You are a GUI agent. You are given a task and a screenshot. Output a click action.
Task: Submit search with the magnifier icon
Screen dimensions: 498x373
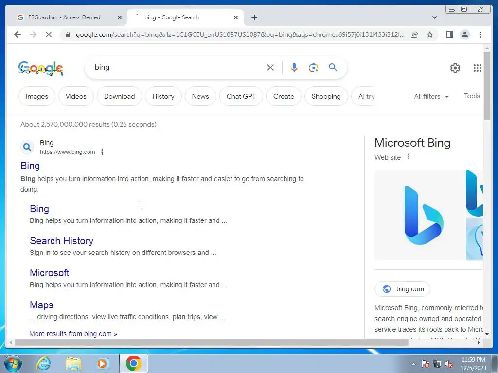pyautogui.click(x=333, y=67)
